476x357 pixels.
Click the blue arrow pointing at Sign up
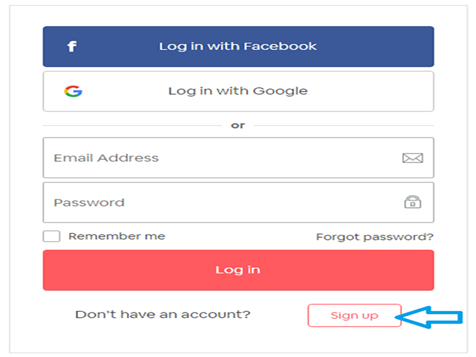point(431,317)
